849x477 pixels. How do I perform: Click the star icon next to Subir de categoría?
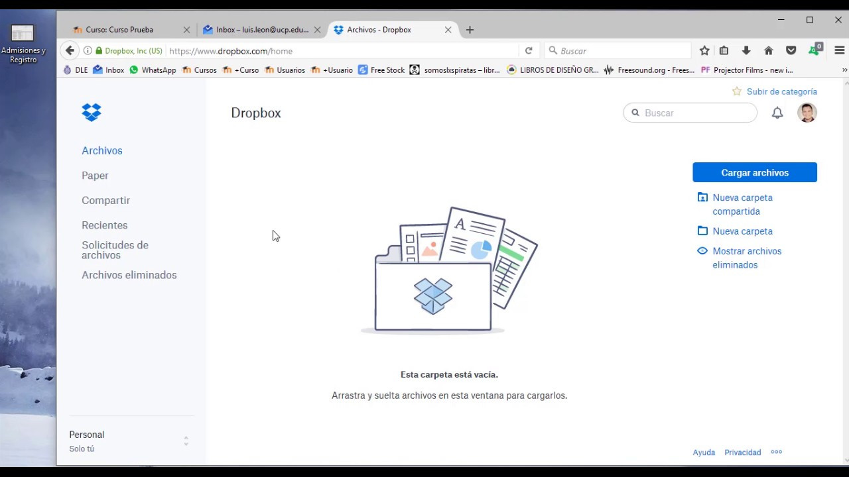[x=737, y=91]
